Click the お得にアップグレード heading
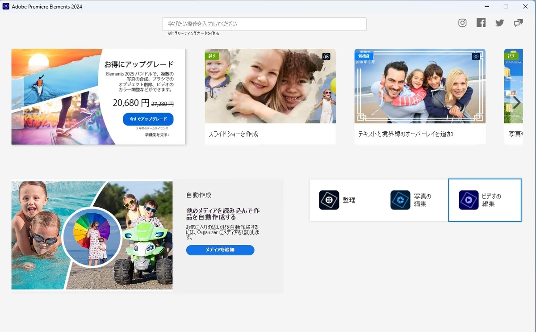This screenshot has width=536, height=332. tap(139, 64)
